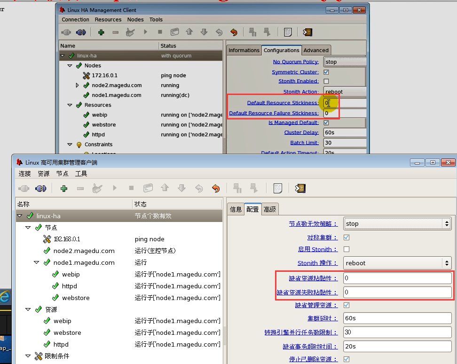Click Start play icon in Chinese window toolbar
457x364 pixels.
[x=115, y=188]
